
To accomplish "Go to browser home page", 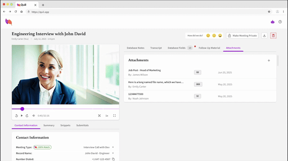I will (21, 12).
